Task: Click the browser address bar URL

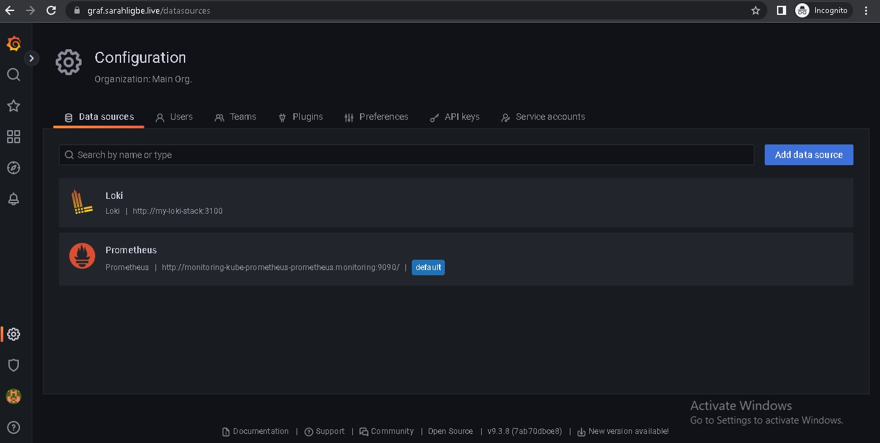Action: pyautogui.click(x=149, y=10)
